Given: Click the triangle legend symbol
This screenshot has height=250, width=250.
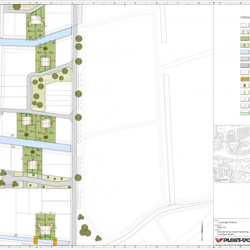Looking at the screenshot, I should pos(245,99).
